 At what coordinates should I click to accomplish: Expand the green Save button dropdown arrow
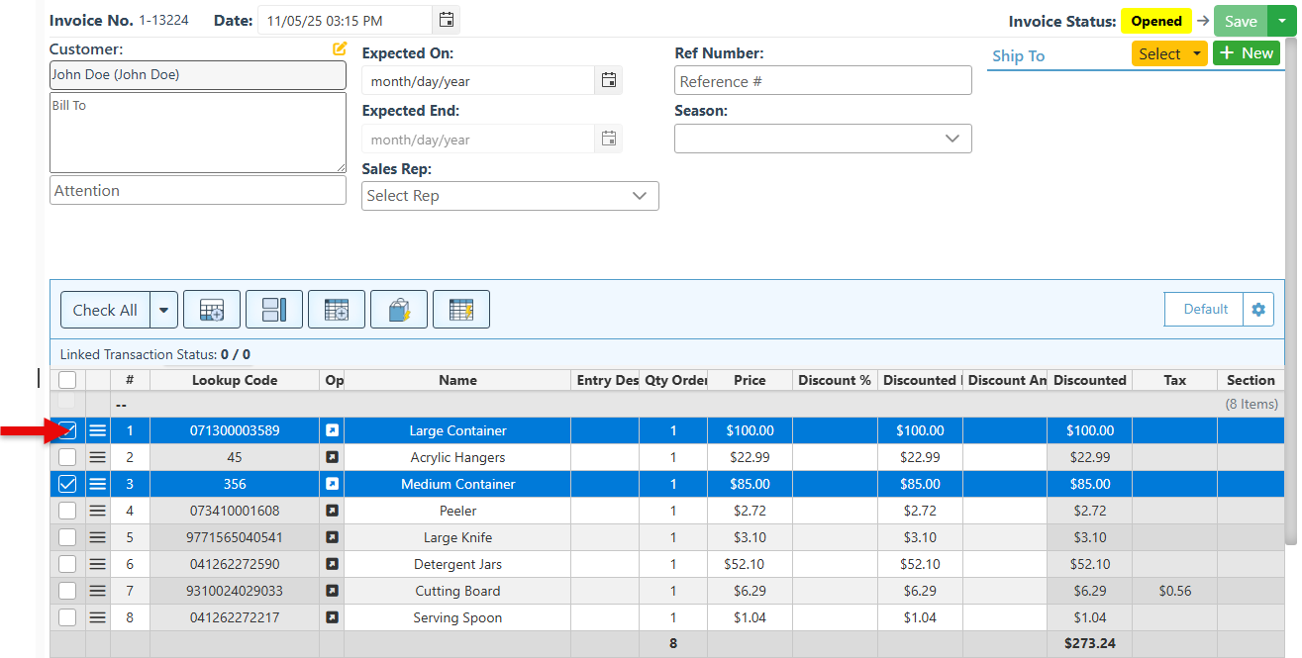pos(1282,21)
